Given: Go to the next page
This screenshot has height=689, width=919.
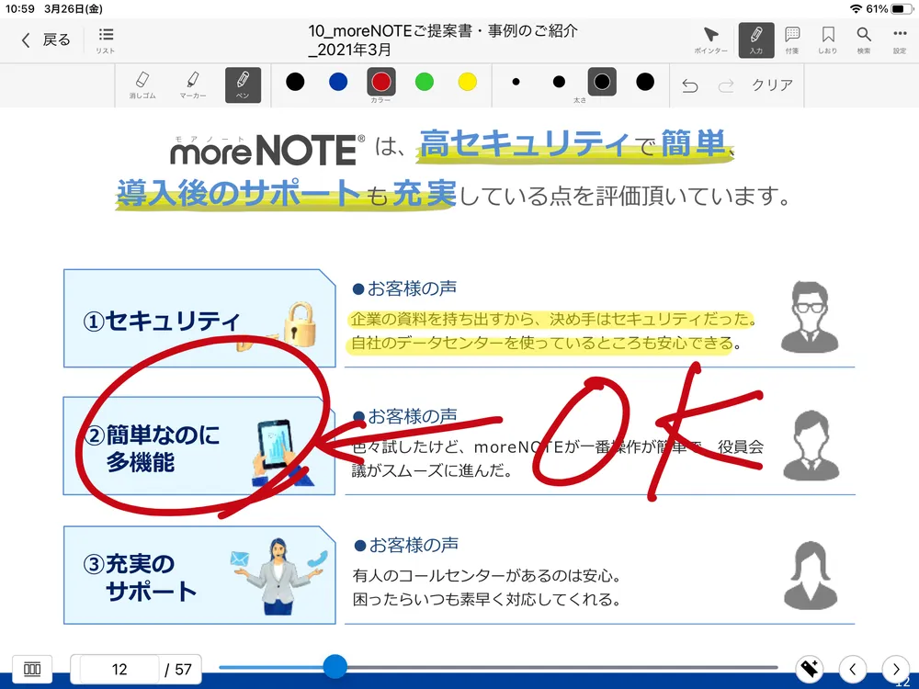Looking at the screenshot, I should point(896,669).
